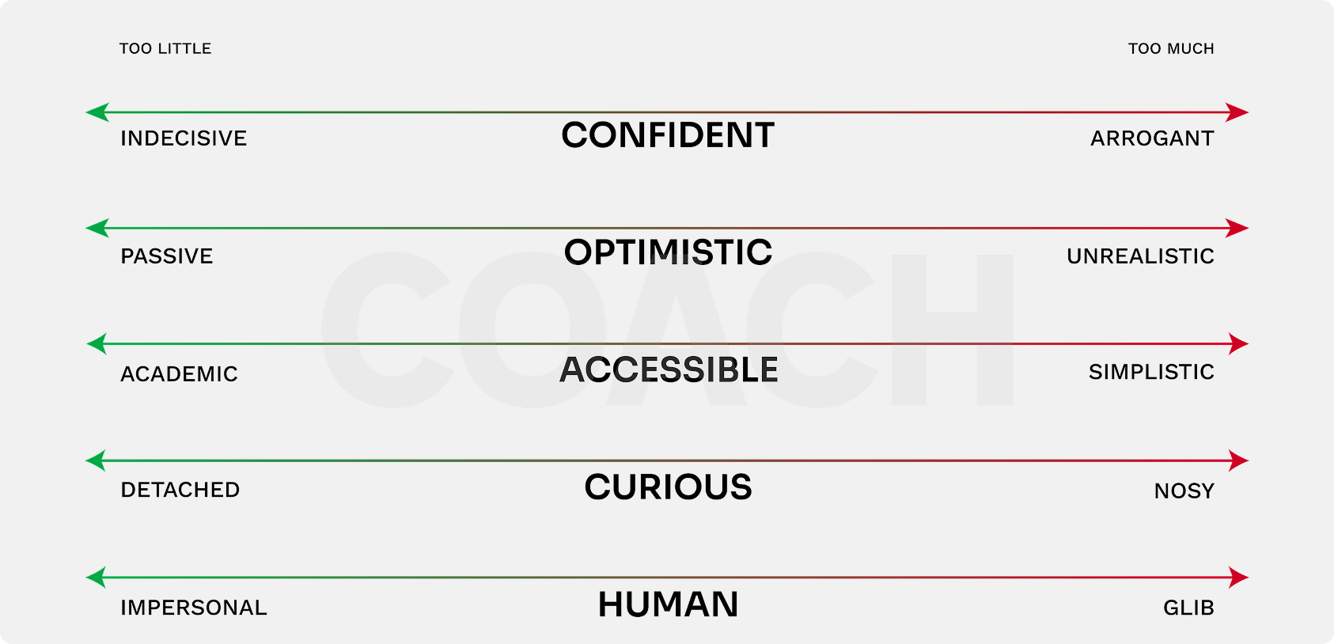1334x644 pixels.
Task: Click the NOSY label
Action: [1184, 491]
